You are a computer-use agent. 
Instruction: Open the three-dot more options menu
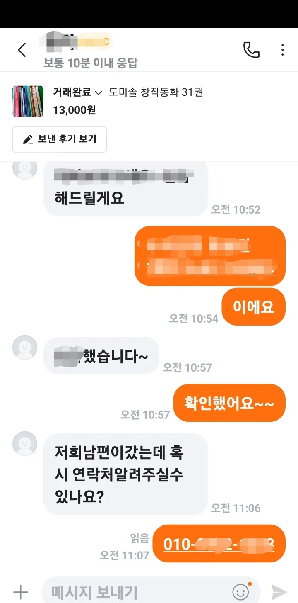(282, 50)
